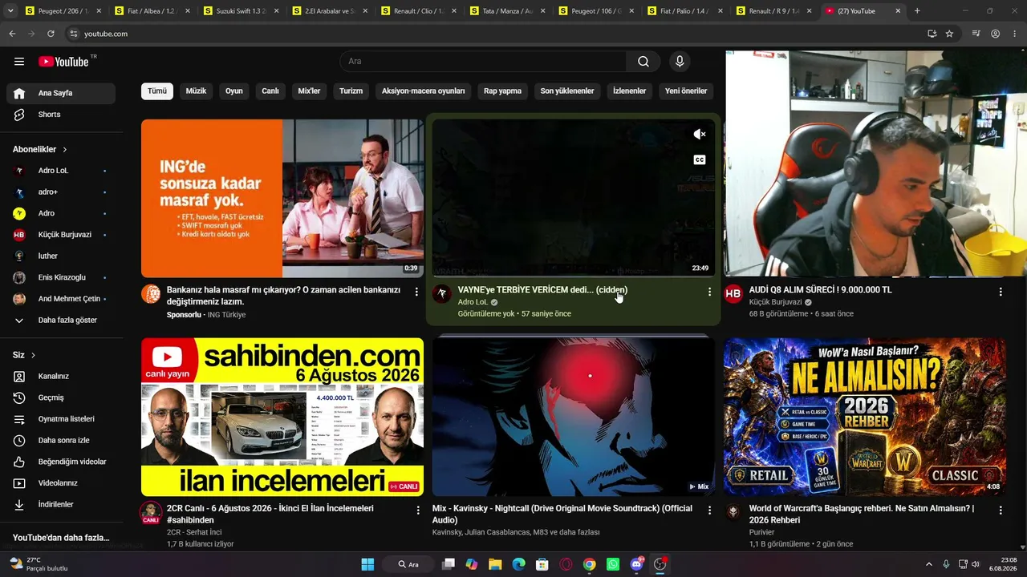Open Geçmiş watch history
1027x577 pixels.
pos(61,397)
